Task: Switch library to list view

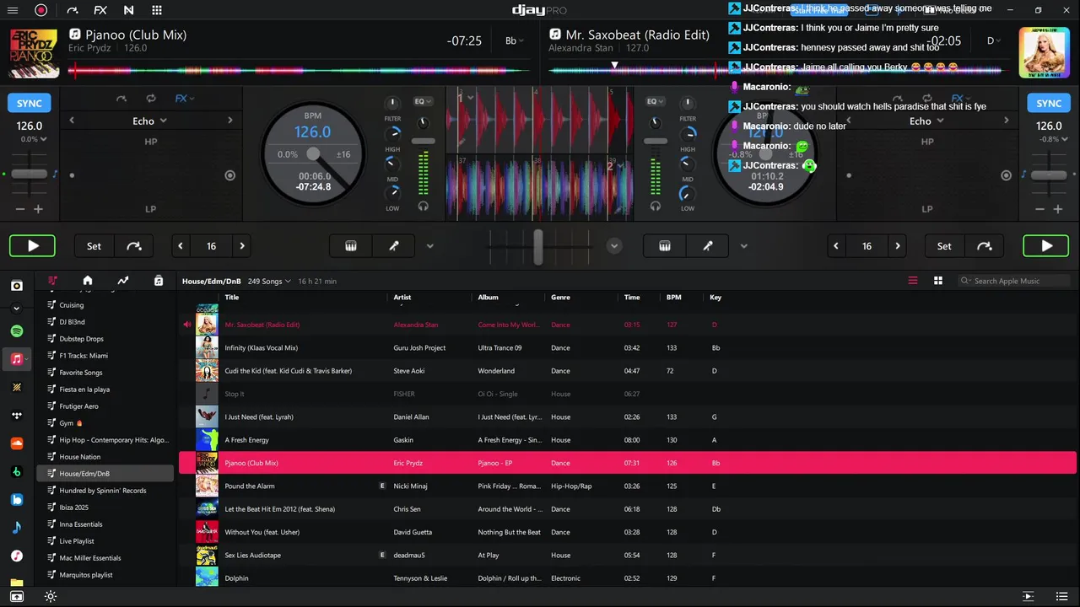Action: pyautogui.click(x=913, y=281)
